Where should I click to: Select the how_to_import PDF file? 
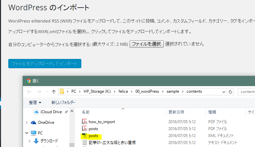pos(102,122)
